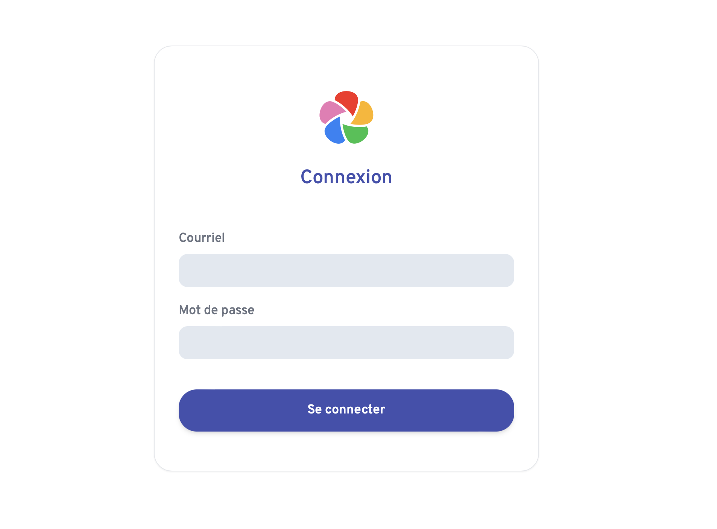
Task: Click the blue sign-in button label
Action: tap(346, 409)
